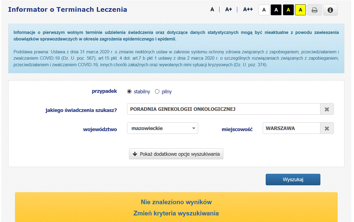The width and height of the screenshot is (354, 222).
Task: Choose white background contrast swatch
Action: pyautogui.click(x=264, y=10)
